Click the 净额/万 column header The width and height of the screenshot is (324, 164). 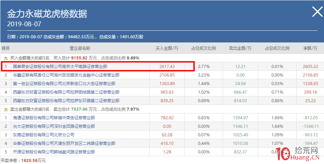click(310, 48)
